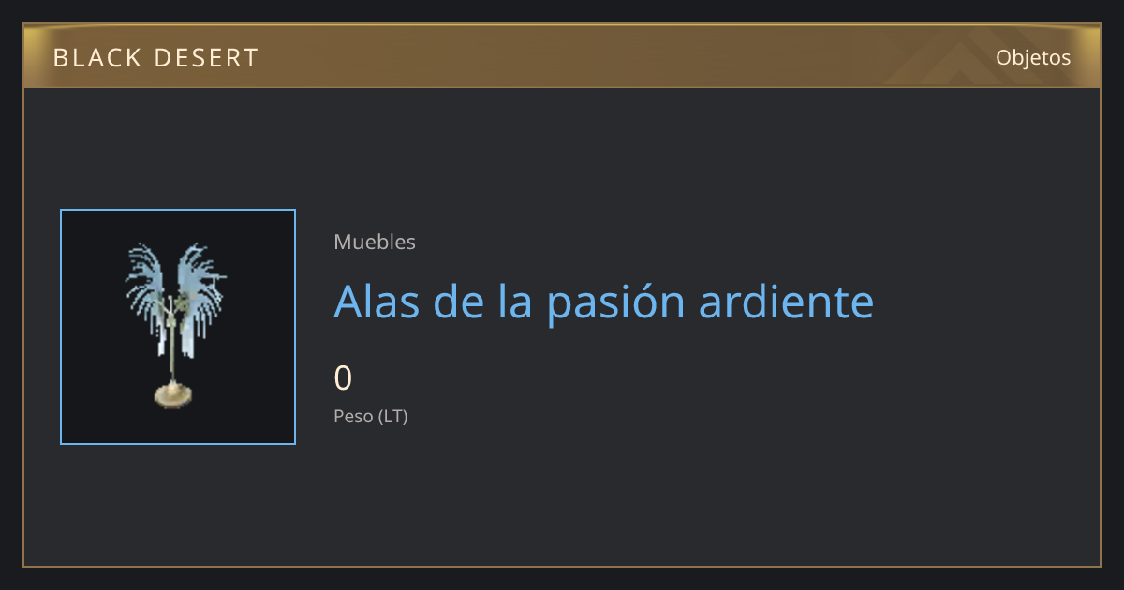Open the Alas de la pasión ardiente title
Image resolution: width=1124 pixels, height=590 pixels.
(604, 302)
